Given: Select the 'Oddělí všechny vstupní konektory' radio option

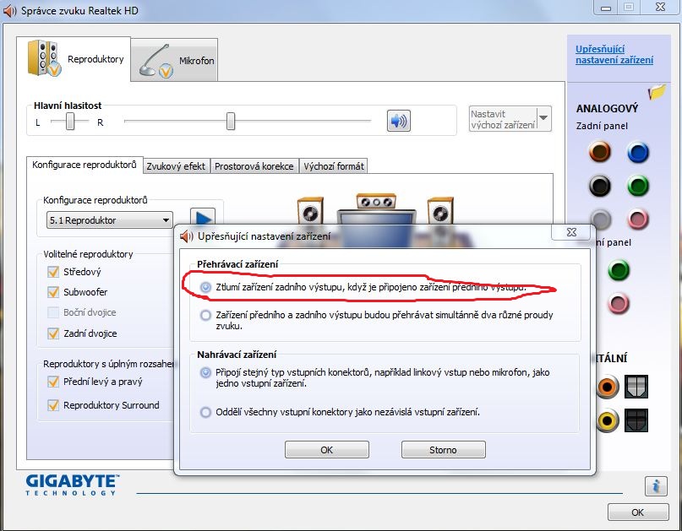Looking at the screenshot, I should [205, 412].
